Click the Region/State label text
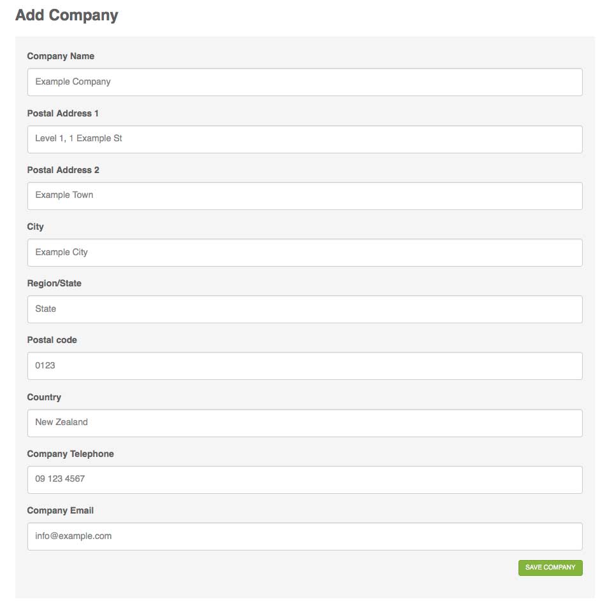This screenshot has height=609, width=607. [x=54, y=284]
